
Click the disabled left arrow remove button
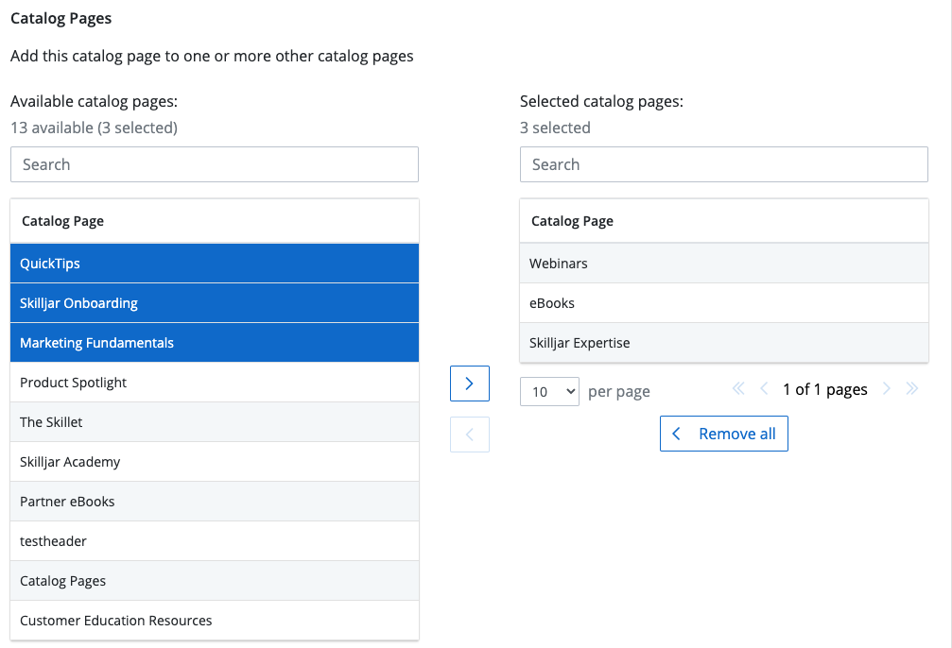coord(469,435)
